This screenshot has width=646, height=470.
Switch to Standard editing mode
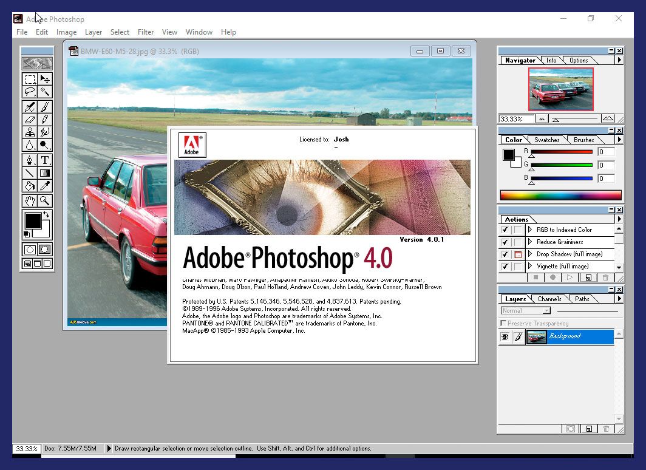point(30,249)
